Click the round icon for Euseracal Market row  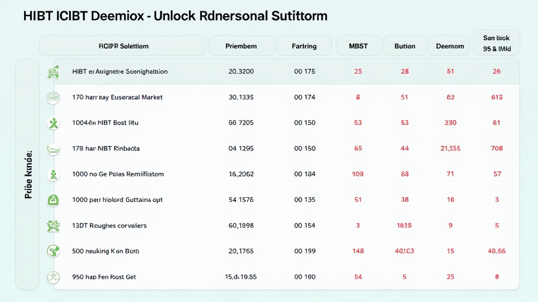tap(52, 98)
